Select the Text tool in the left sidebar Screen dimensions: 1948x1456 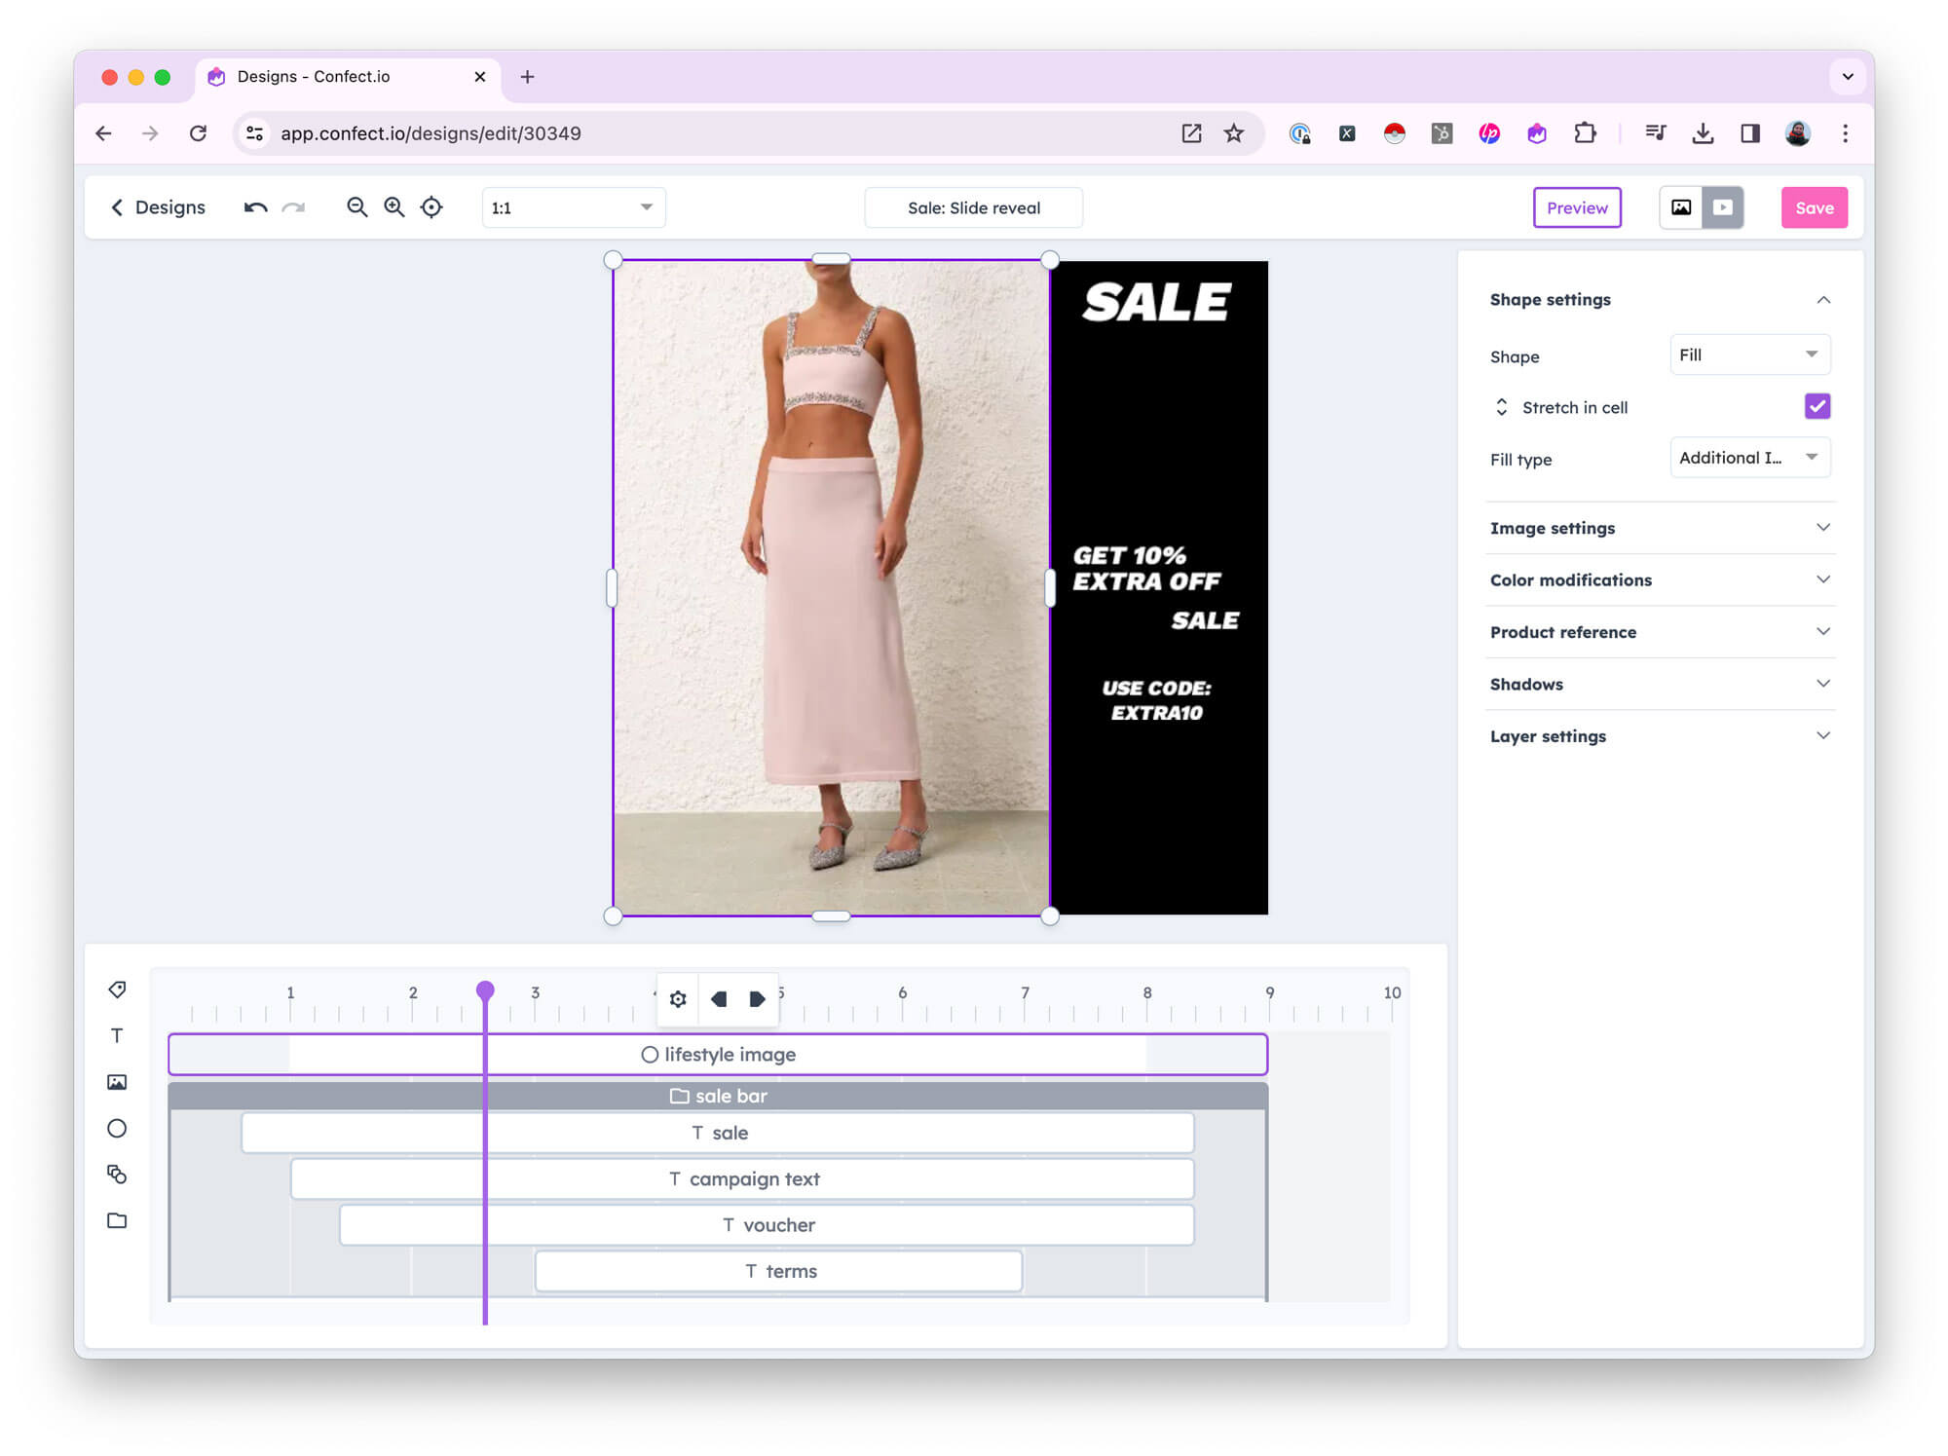point(117,1035)
